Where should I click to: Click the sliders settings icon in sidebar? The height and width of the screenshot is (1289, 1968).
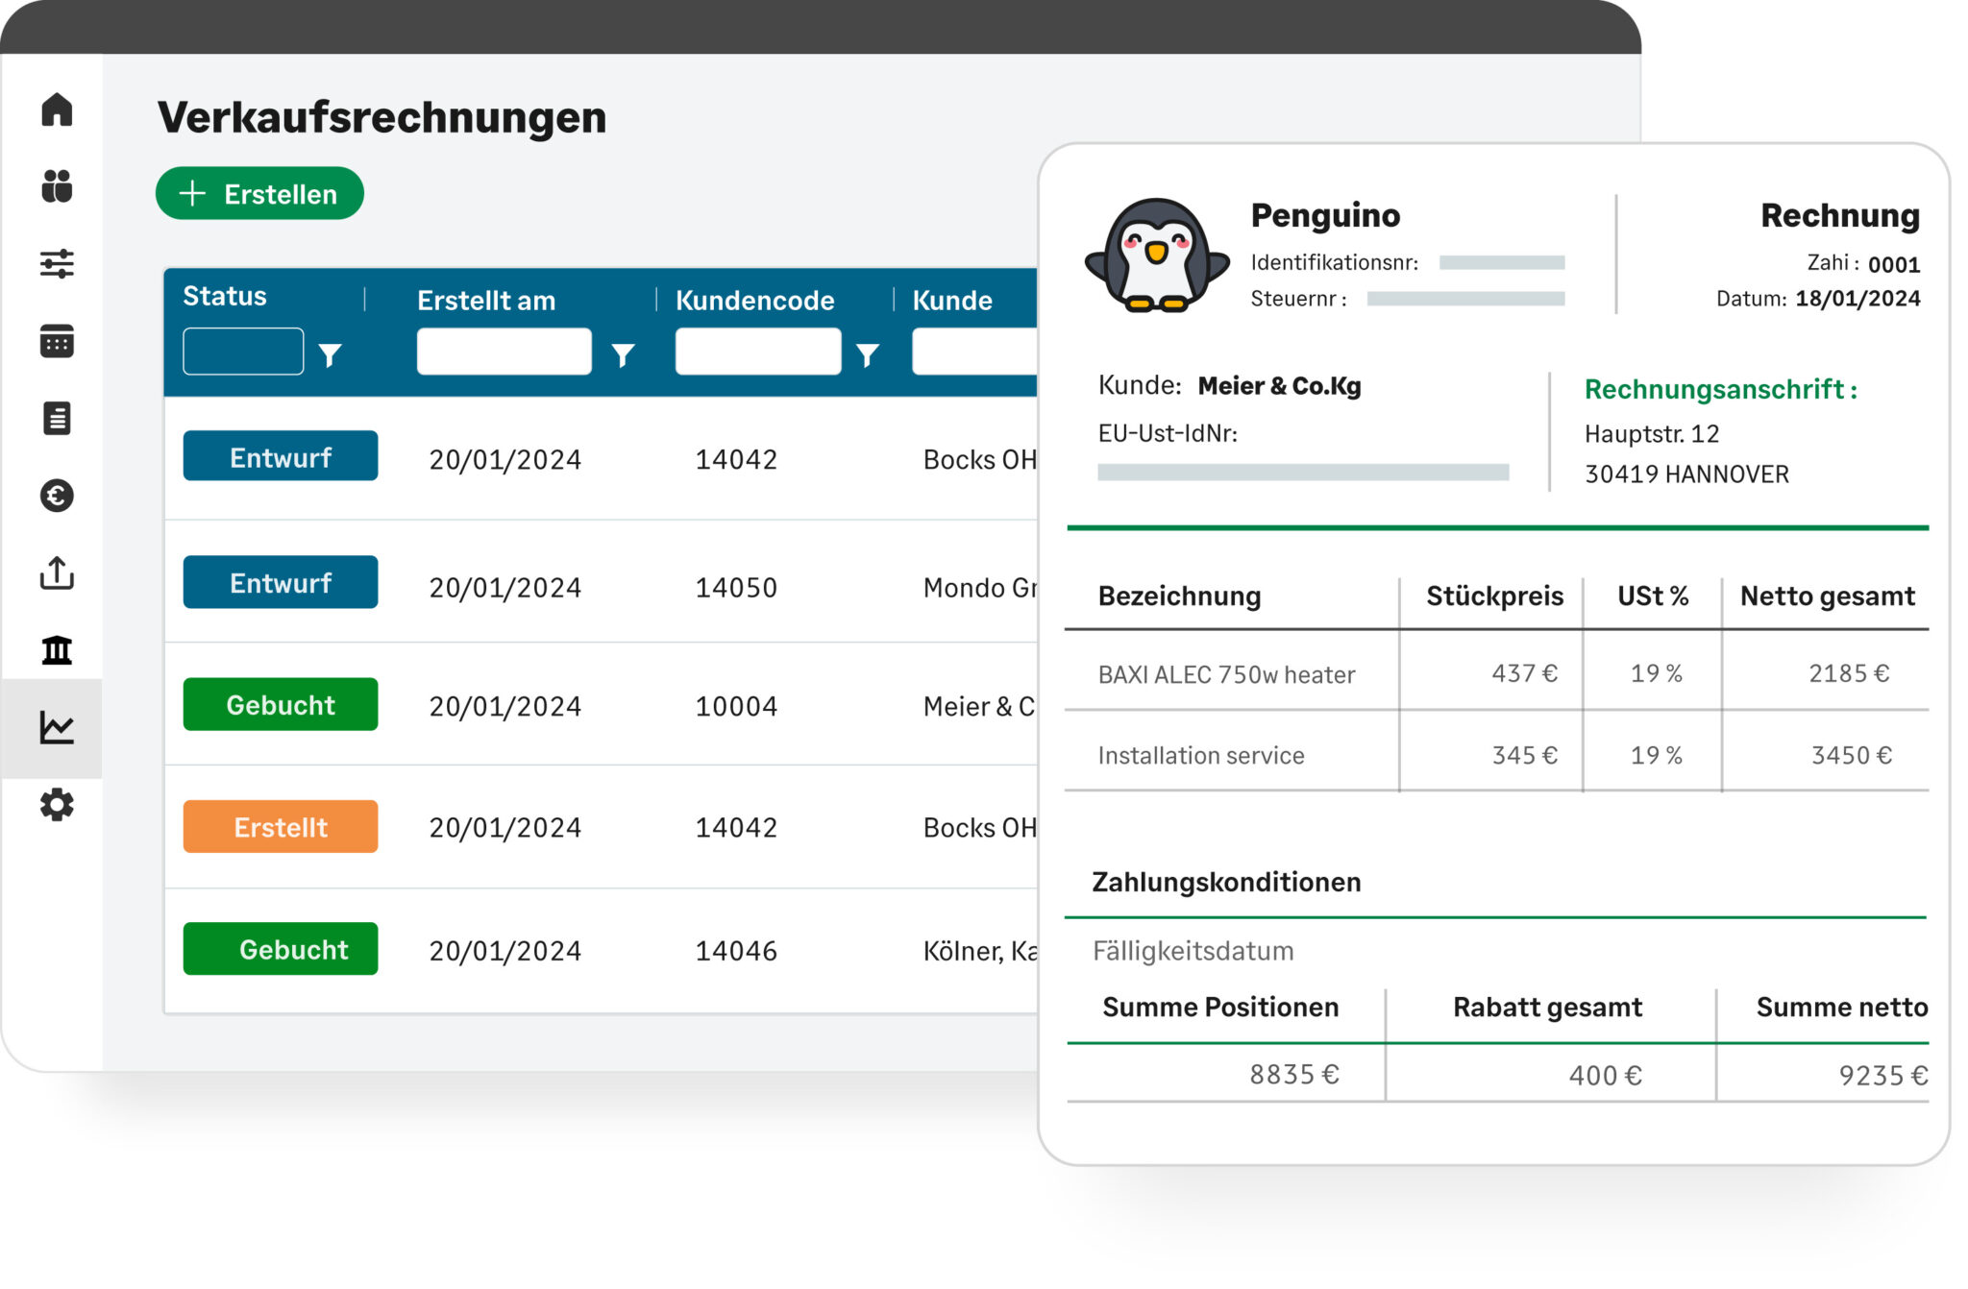tap(57, 263)
